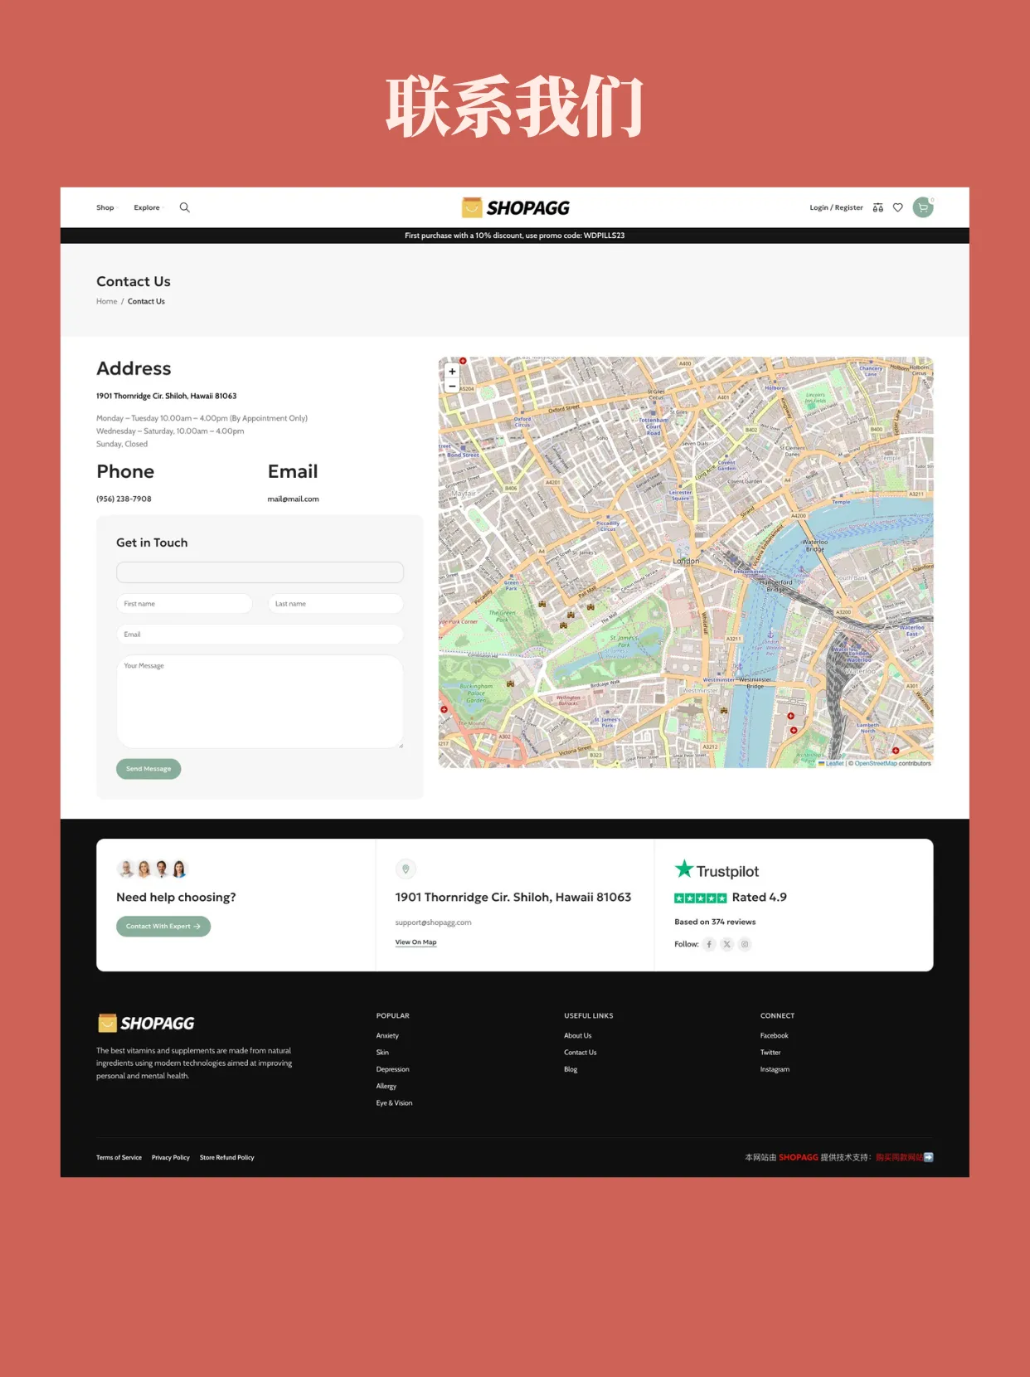
Task: Open Contact Us footer link
Action: click(x=581, y=1053)
